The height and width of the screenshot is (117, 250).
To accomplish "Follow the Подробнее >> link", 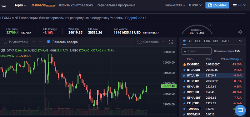I will [136, 18].
